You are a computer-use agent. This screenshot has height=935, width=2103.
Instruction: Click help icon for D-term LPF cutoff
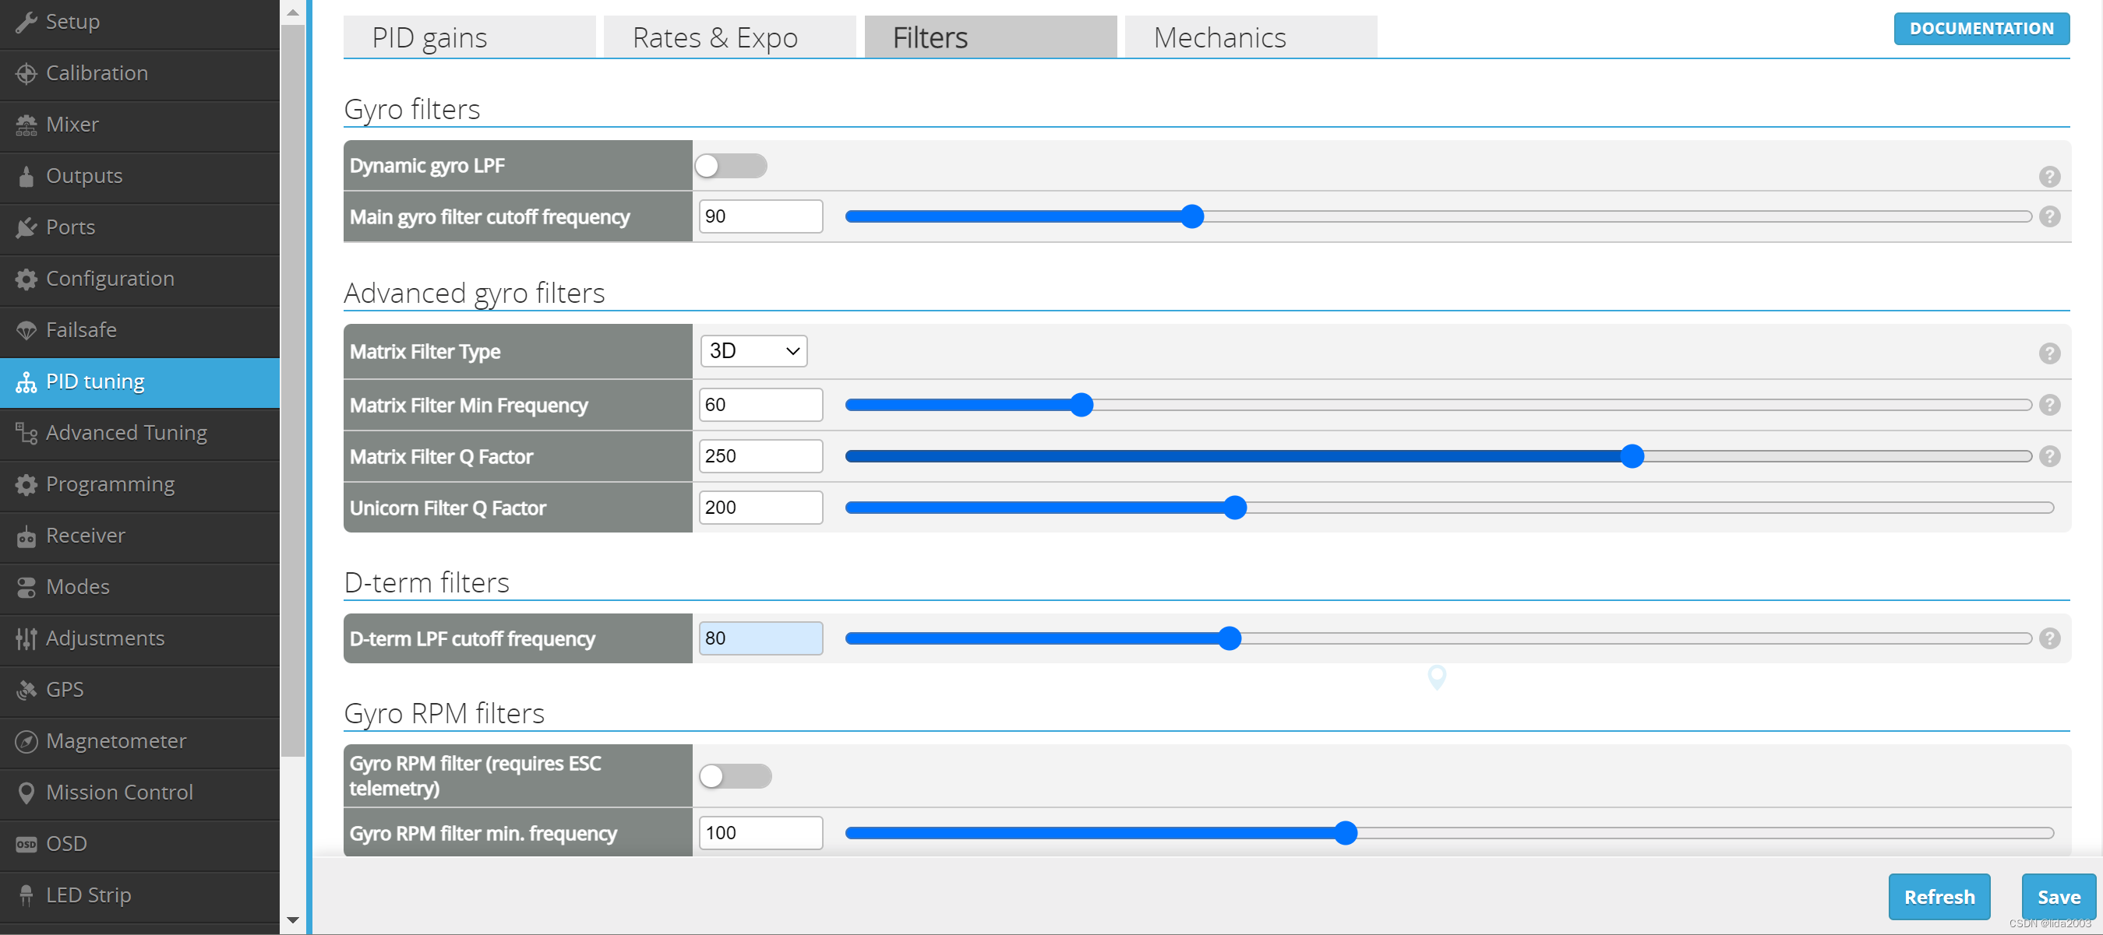coord(2049,639)
